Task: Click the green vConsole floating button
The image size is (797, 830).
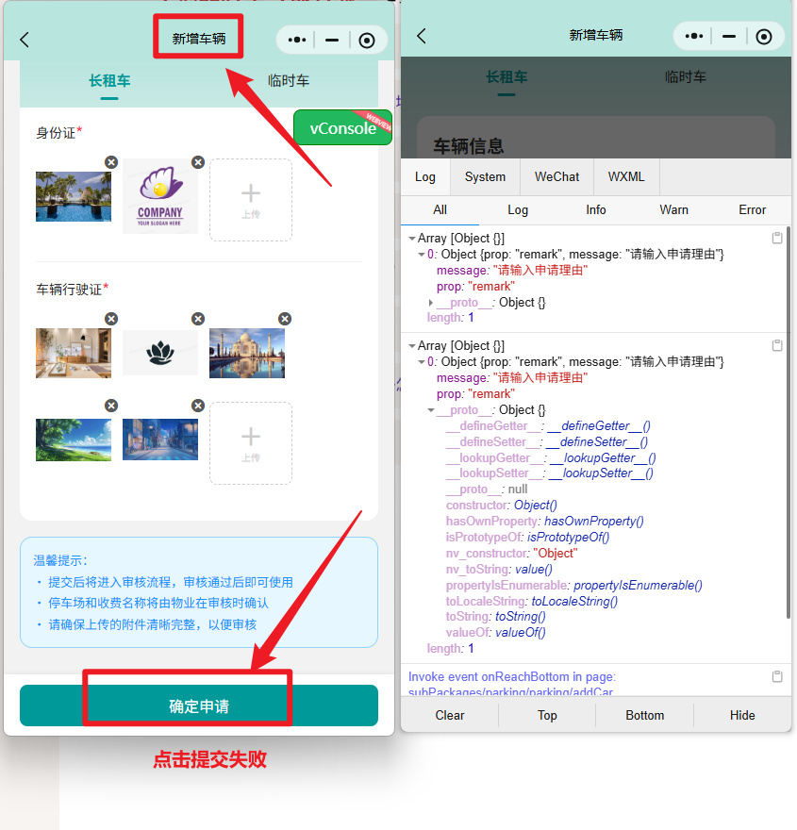Action: click(341, 128)
